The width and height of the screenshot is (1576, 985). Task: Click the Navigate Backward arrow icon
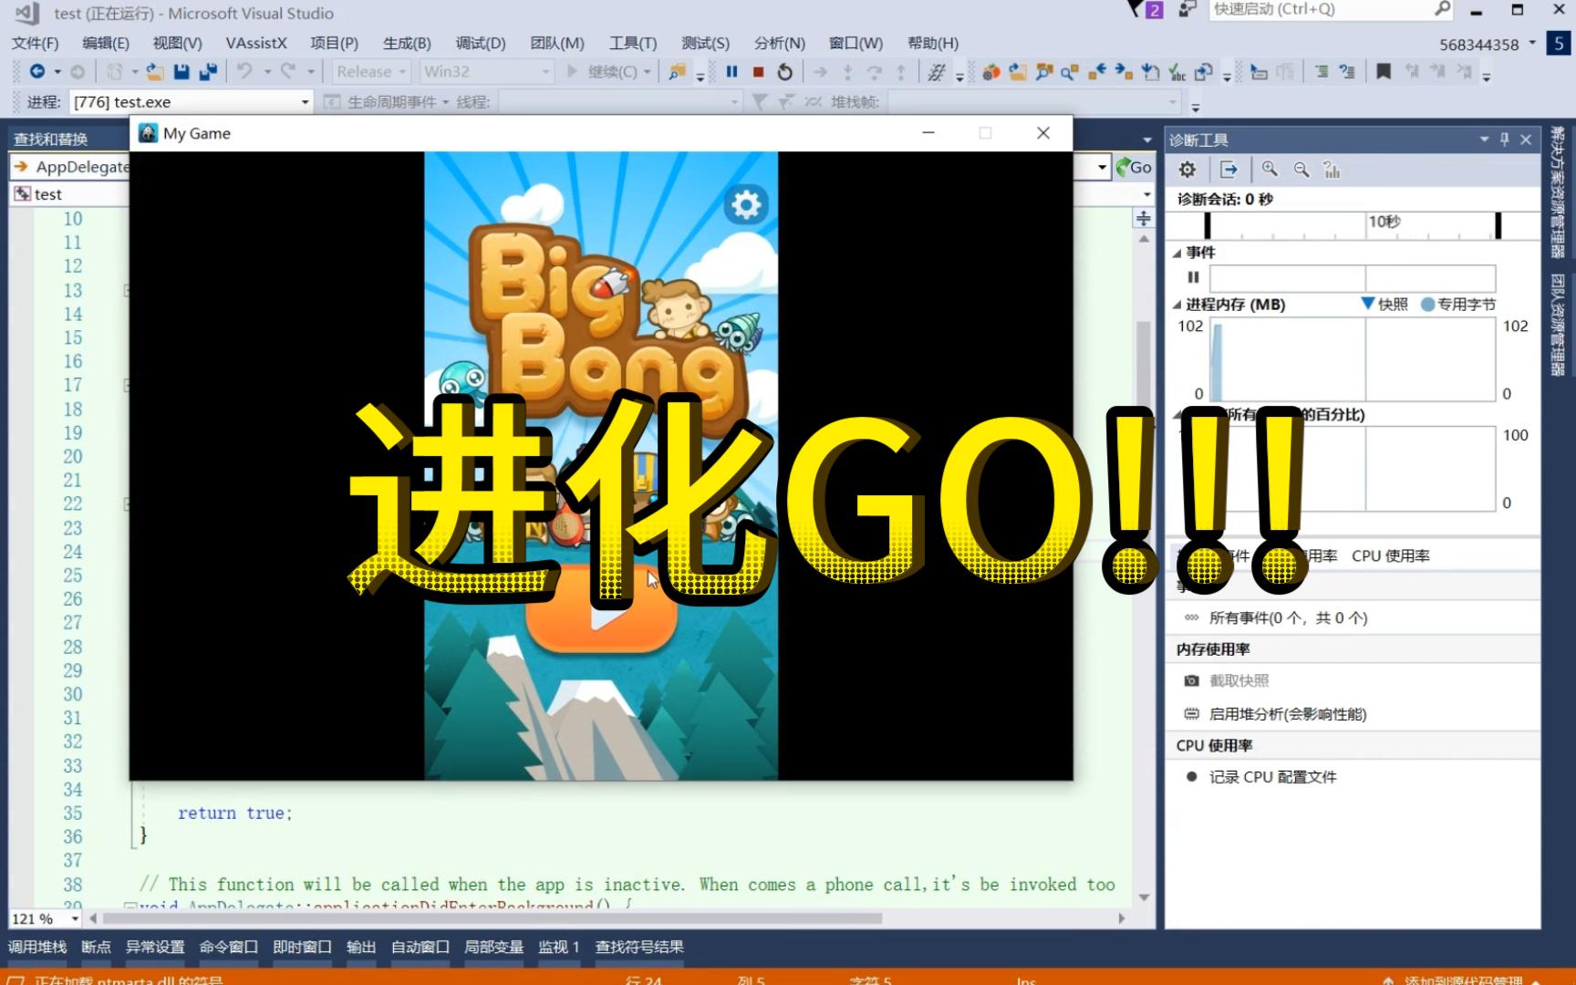coord(36,71)
